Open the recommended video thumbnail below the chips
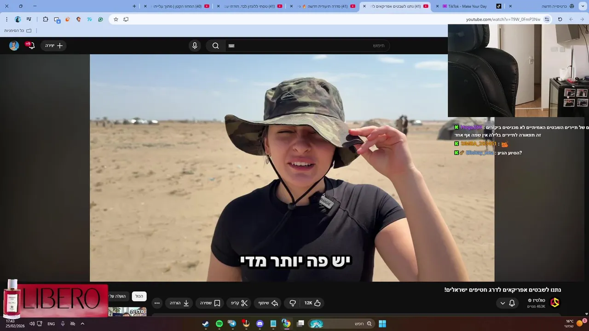This screenshot has width=589, height=331. click(127, 312)
